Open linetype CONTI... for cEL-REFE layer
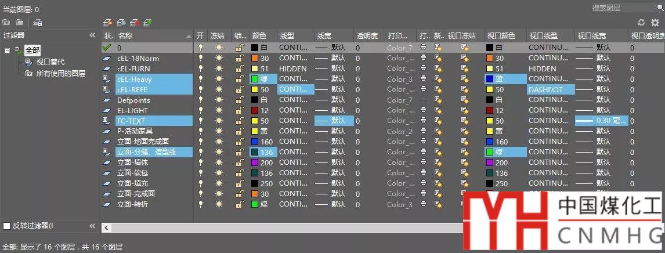Viewport: 665px width, 253px height. (295, 89)
